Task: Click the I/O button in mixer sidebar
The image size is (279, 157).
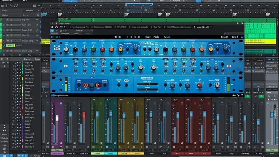Action: pos(3,63)
